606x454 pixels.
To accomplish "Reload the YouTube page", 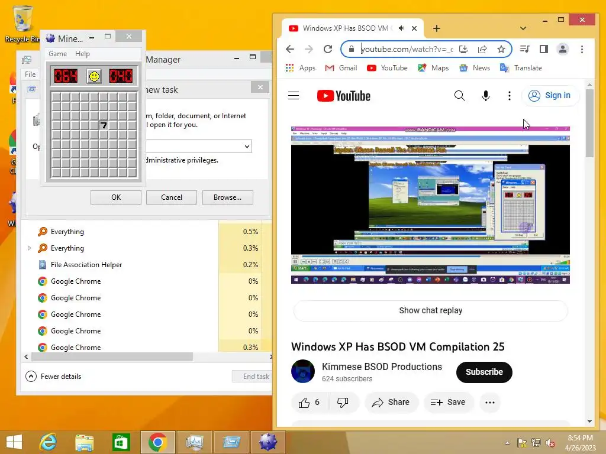I will [328, 49].
